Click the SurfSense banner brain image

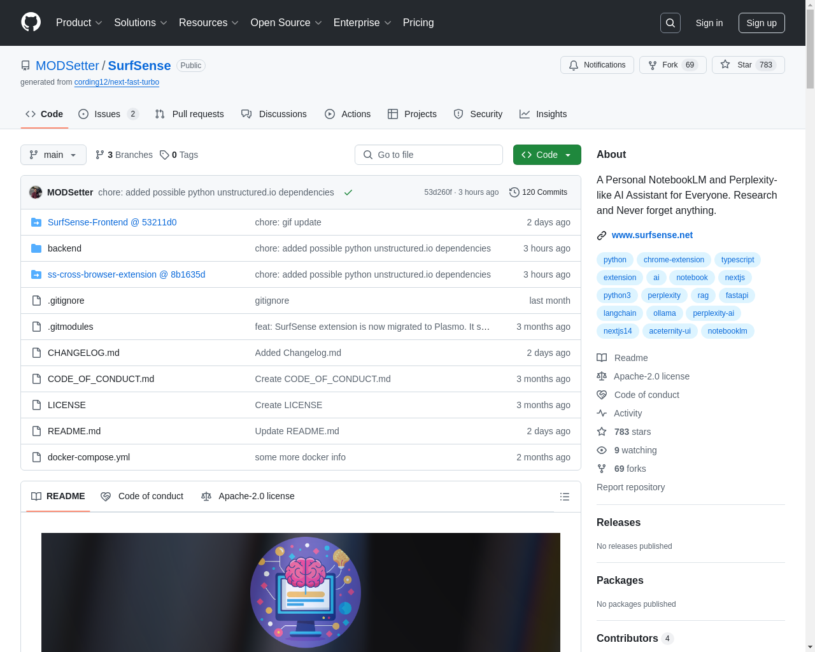(301, 592)
